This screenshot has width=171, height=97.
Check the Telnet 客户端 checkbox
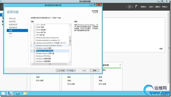pyautogui.click(x=35, y=33)
